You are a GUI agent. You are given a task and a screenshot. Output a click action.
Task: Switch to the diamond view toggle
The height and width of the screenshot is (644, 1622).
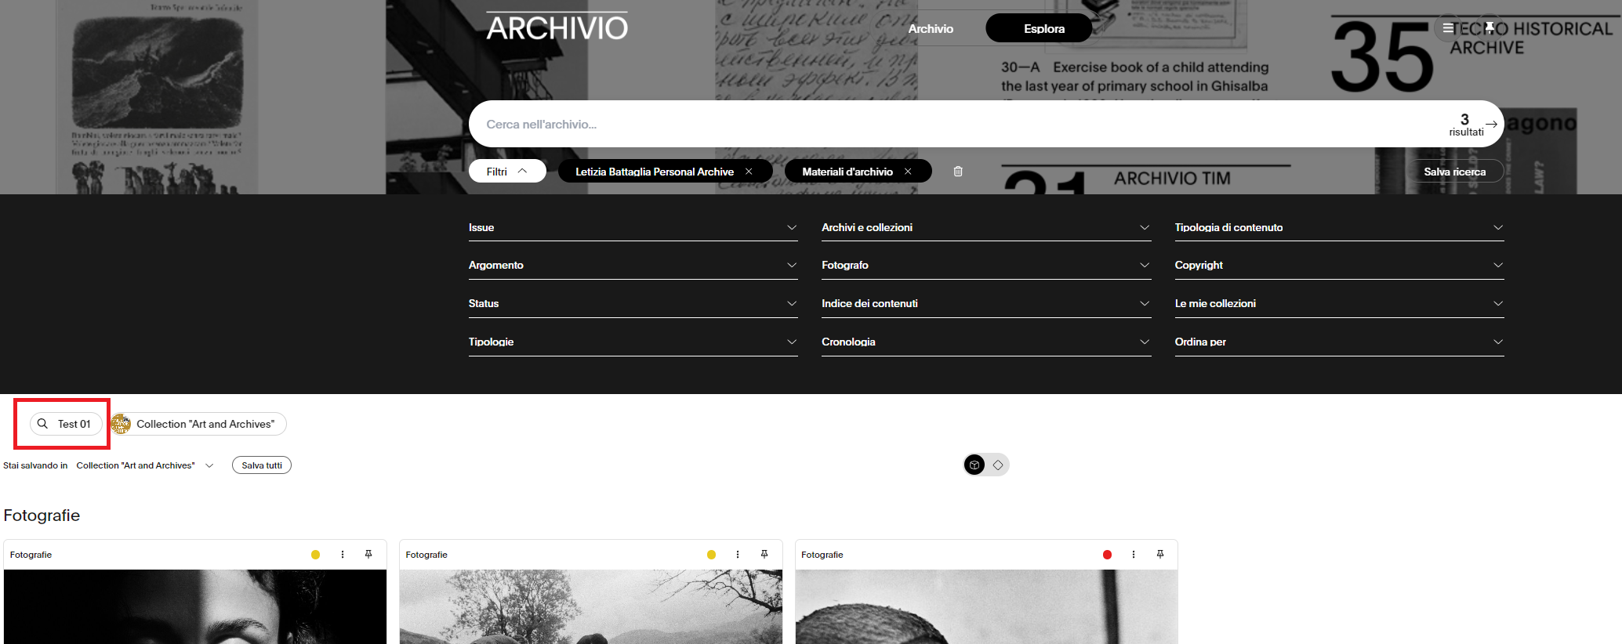coord(998,465)
